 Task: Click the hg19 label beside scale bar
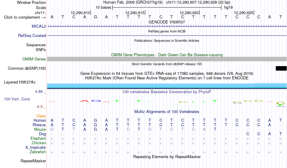tap(228, 8)
